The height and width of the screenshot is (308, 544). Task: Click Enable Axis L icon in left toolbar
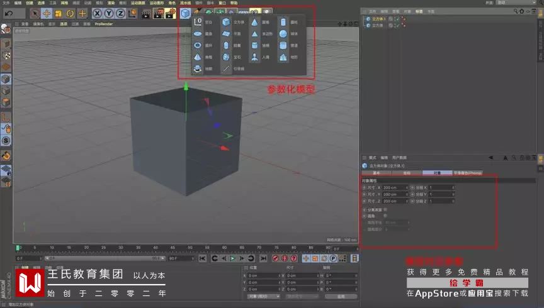pyautogui.click(x=6, y=118)
